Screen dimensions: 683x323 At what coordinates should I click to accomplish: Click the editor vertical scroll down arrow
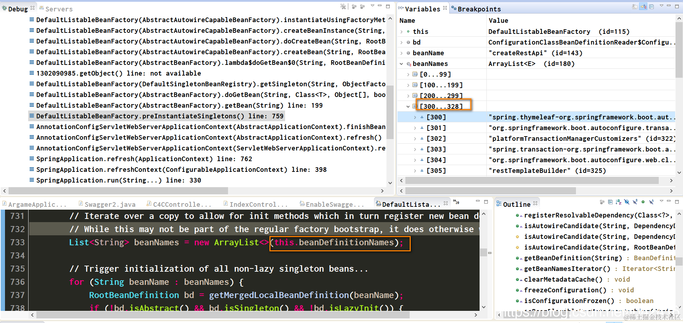pyautogui.click(x=484, y=307)
